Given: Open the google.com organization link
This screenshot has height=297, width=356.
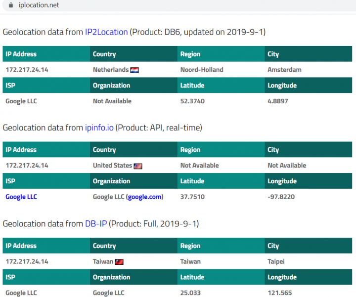Looking at the screenshot, I should pyautogui.click(x=145, y=197).
